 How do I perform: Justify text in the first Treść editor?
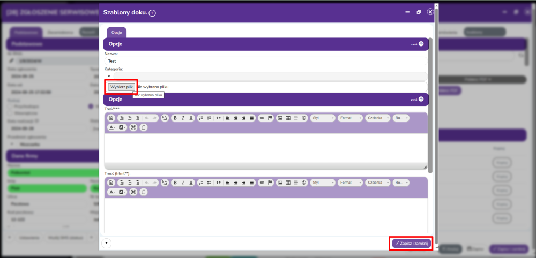(x=252, y=118)
